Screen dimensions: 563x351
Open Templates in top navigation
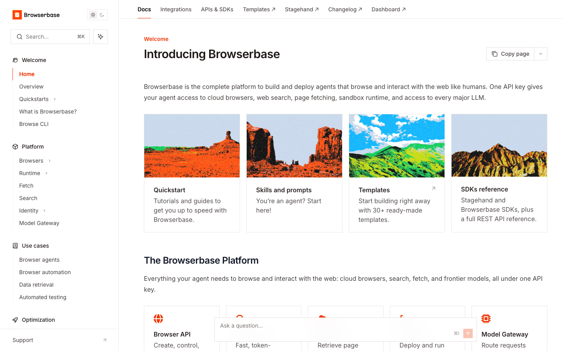(259, 9)
